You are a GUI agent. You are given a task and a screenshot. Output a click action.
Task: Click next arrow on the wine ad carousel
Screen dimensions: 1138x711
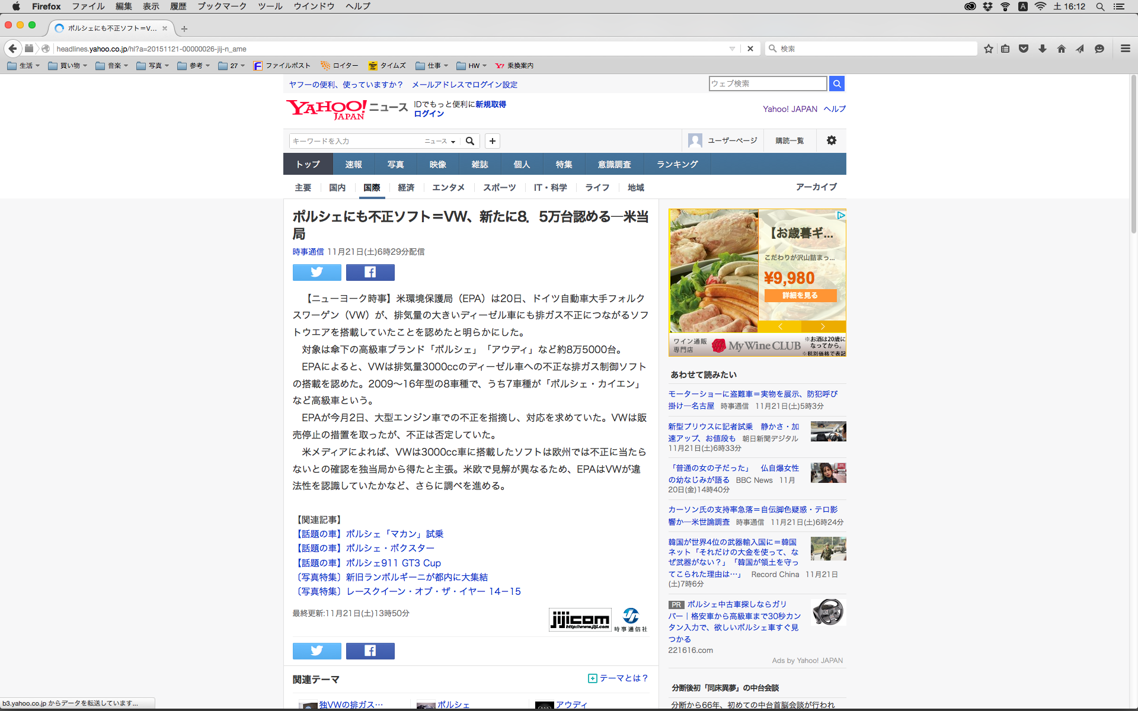point(823,326)
